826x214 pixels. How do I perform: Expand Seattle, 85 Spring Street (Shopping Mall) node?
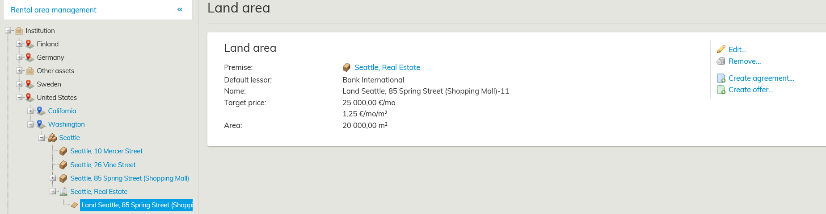pos(53,178)
